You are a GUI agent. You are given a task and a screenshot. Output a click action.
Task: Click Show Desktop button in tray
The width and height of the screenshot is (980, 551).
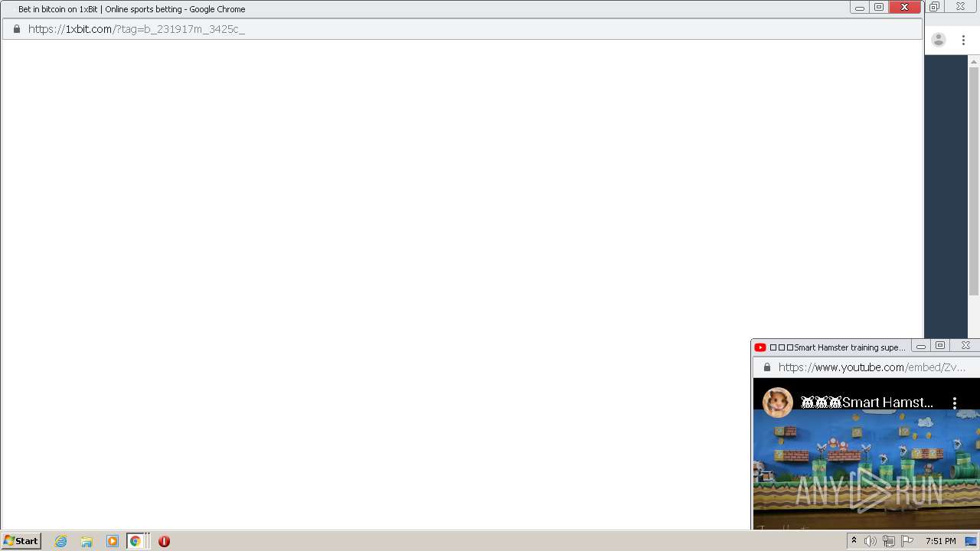point(971,541)
